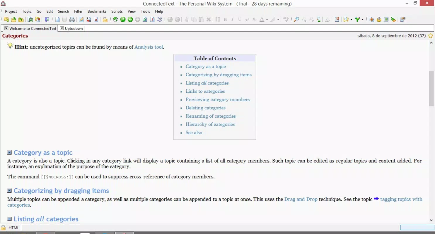435x234 pixels.
Task: Open the topic network navigator icon
Action: coord(160,20)
